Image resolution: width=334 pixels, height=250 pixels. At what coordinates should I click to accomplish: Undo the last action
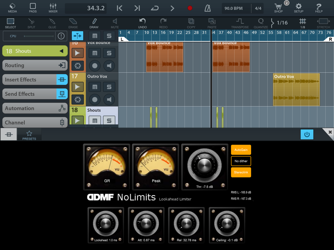click(x=143, y=23)
